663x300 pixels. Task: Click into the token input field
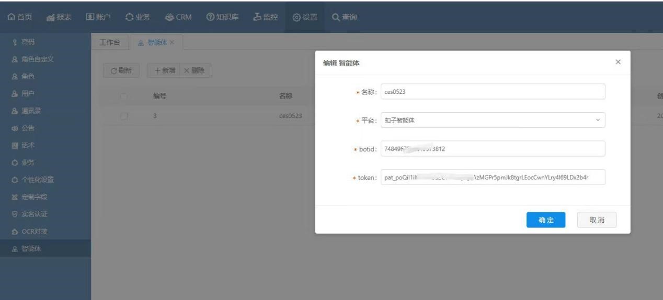click(492, 177)
